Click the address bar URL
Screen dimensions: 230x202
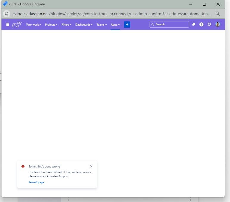click(111, 14)
